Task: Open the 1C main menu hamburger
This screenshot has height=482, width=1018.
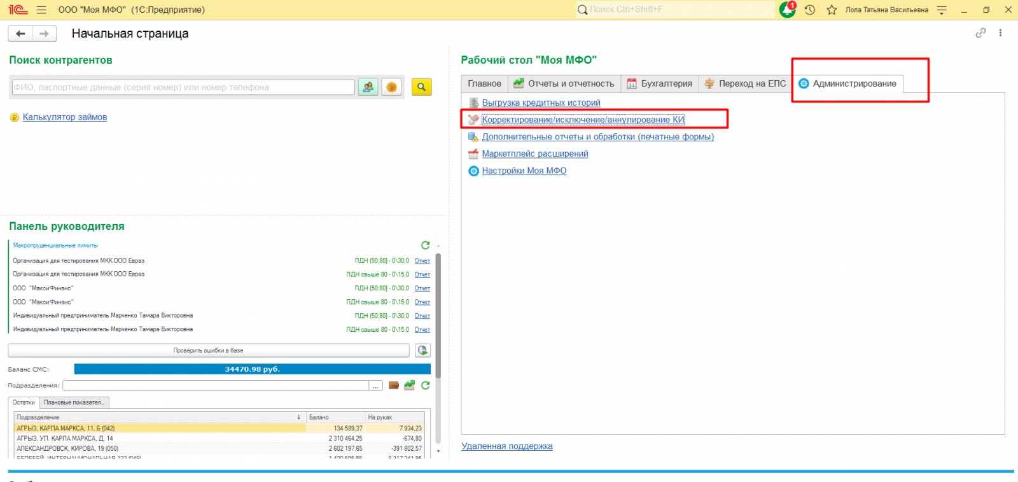Action: [41, 10]
